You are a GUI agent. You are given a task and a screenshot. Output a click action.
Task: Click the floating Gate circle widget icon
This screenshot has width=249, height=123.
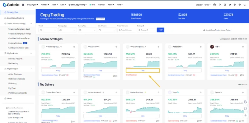(x=246, y=102)
